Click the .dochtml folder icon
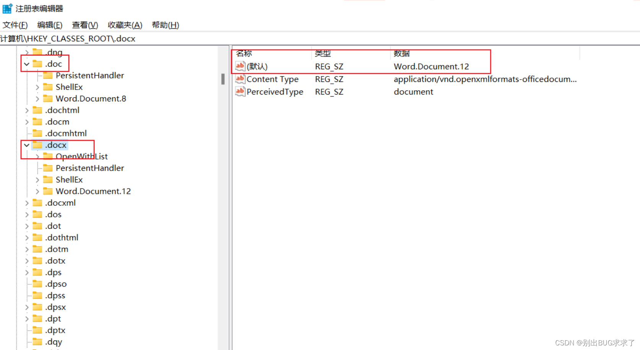 37,110
